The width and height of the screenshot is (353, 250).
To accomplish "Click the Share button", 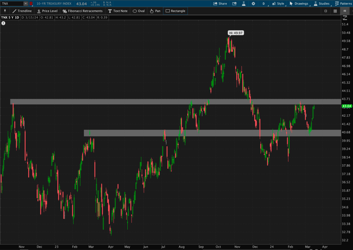I will (x=220, y=3).
